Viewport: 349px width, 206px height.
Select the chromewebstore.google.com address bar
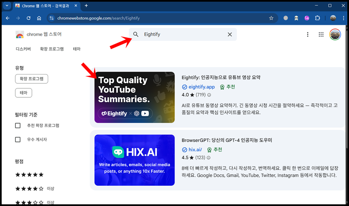[162, 18]
